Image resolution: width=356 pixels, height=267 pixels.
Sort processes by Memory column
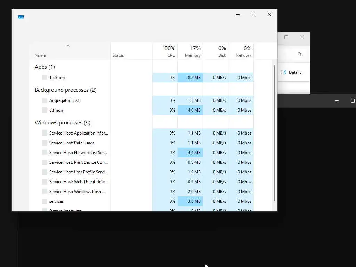(190, 51)
